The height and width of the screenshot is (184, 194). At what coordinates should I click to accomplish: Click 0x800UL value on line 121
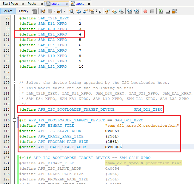(113, 147)
